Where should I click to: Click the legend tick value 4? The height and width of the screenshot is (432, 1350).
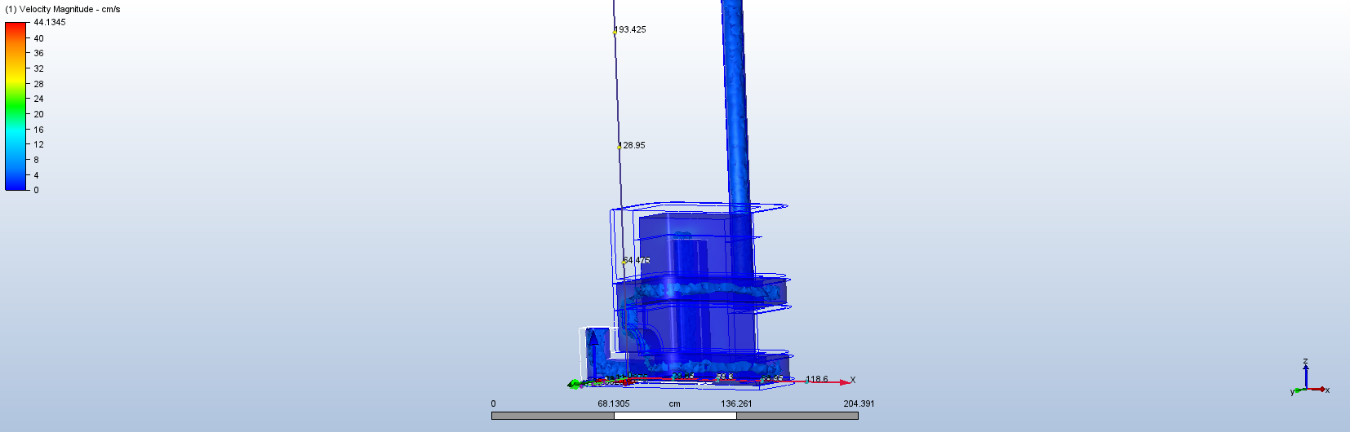36,175
